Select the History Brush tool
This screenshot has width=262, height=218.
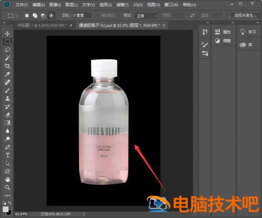pos(7,107)
